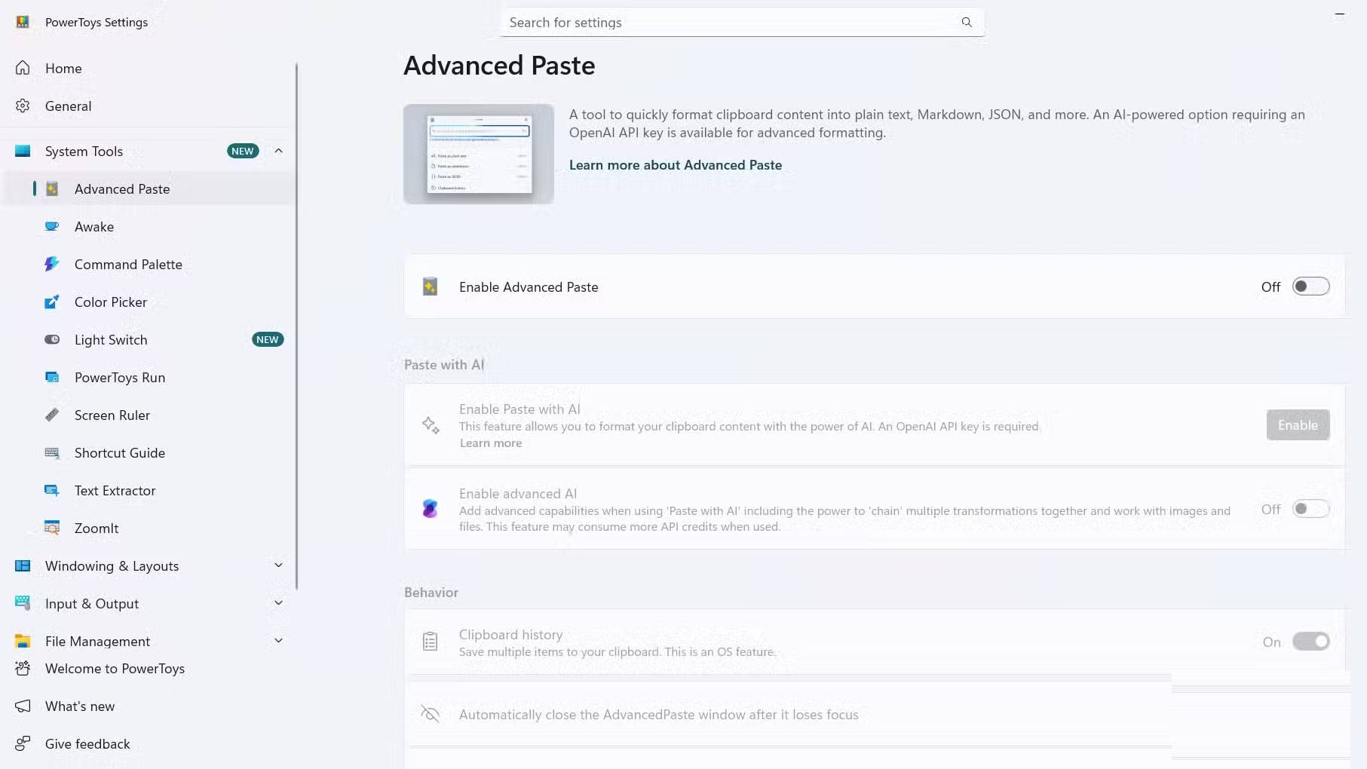This screenshot has width=1367, height=769.
Task: Click the "Behavior" section label
Action: click(431, 593)
